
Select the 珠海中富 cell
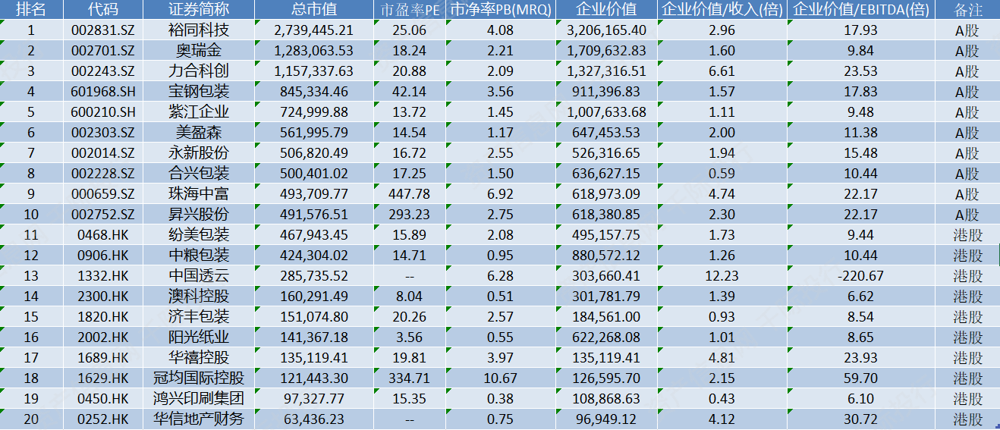pyautogui.click(x=198, y=194)
